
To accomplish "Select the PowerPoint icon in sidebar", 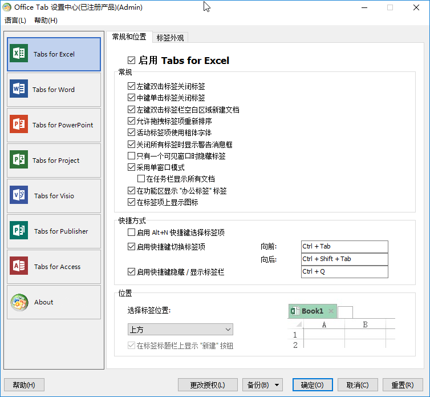I will (x=19, y=124).
